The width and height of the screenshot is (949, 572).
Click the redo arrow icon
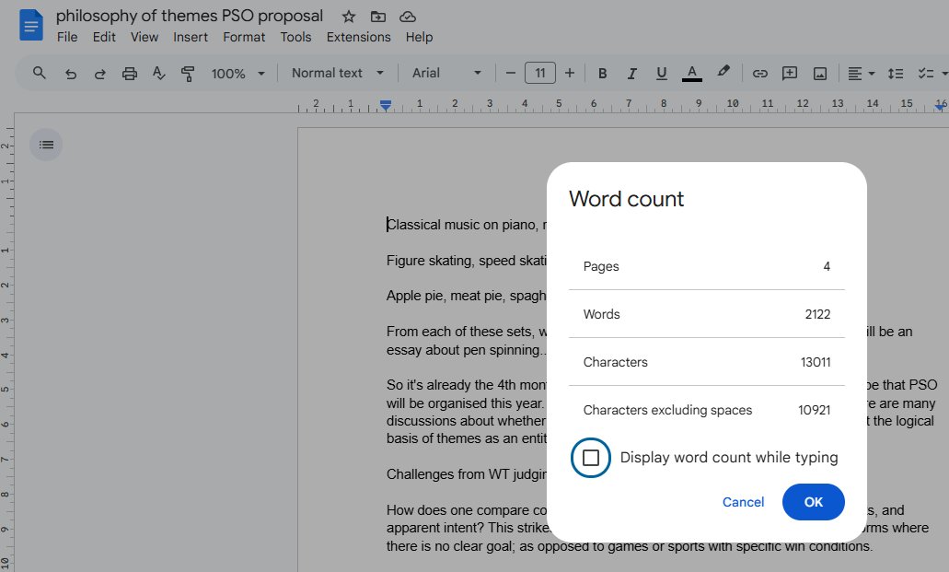coord(99,74)
